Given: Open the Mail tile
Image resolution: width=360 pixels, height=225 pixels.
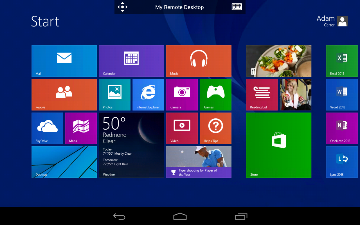Looking at the screenshot, I should (x=64, y=61).
